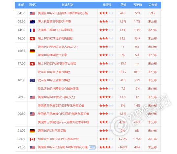Click the US flag in the 04:30 row
This screenshot has width=177, height=154.
pyautogui.click(x=32, y=13)
